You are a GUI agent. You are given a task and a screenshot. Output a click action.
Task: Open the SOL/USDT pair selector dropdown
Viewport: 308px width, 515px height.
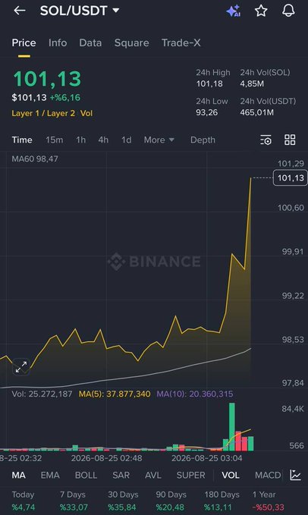[x=80, y=11]
